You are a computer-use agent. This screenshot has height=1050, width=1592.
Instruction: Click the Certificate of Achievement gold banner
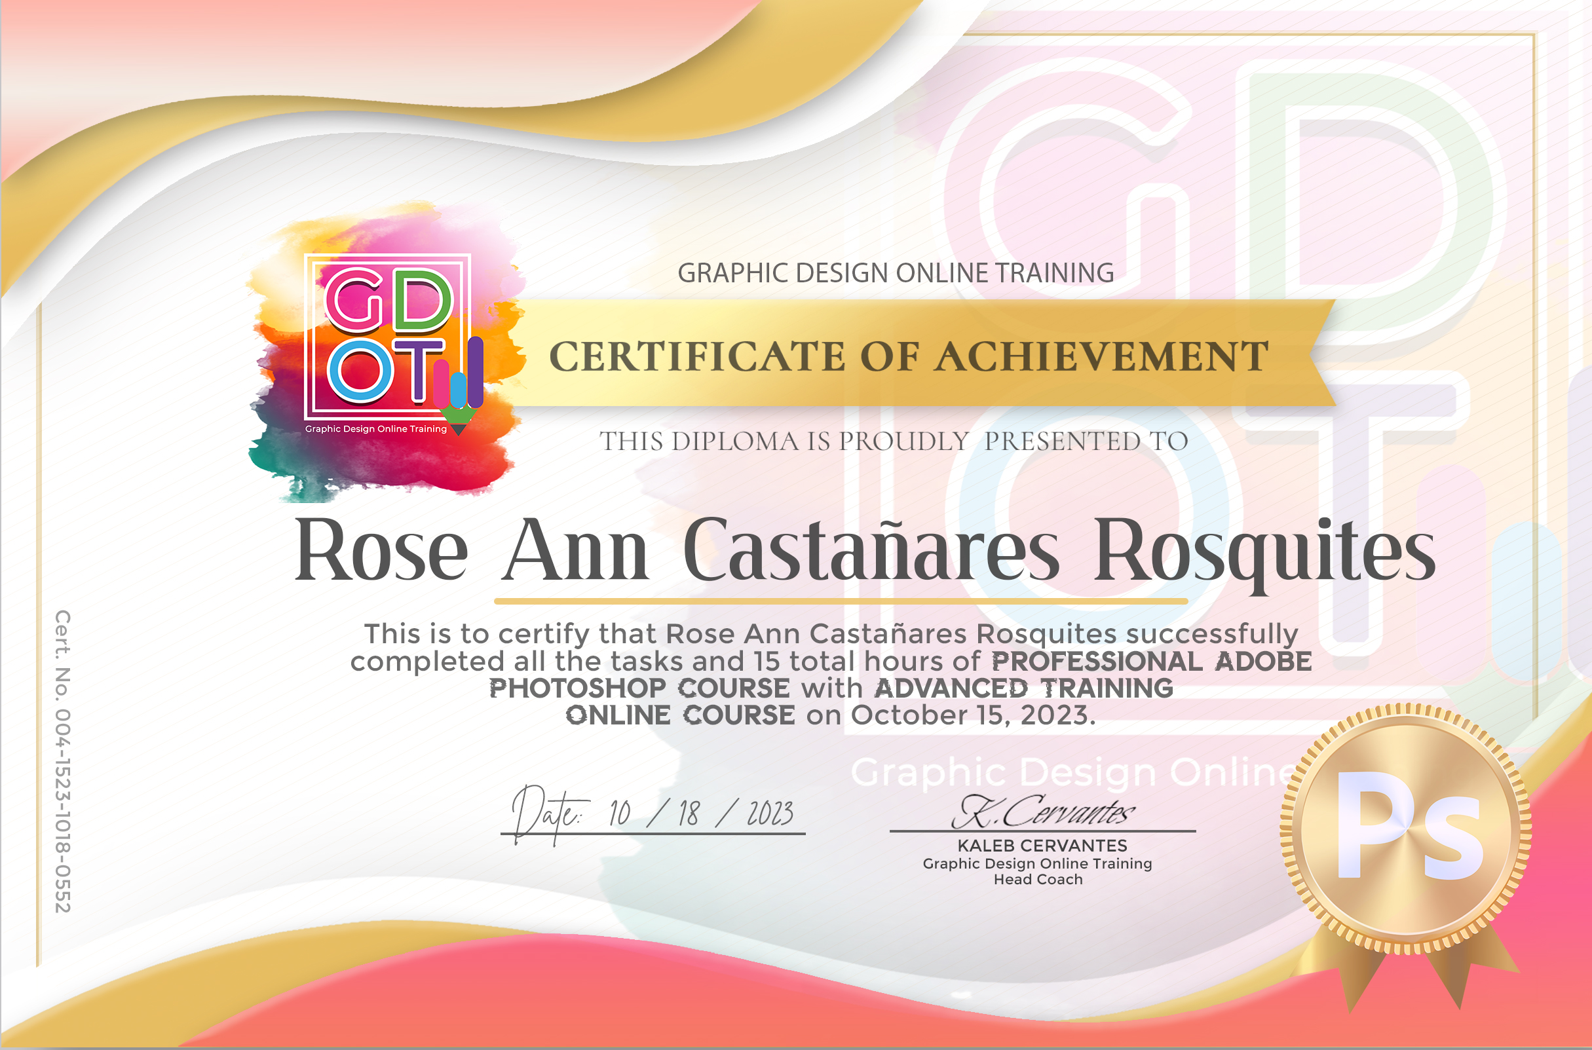click(x=908, y=355)
